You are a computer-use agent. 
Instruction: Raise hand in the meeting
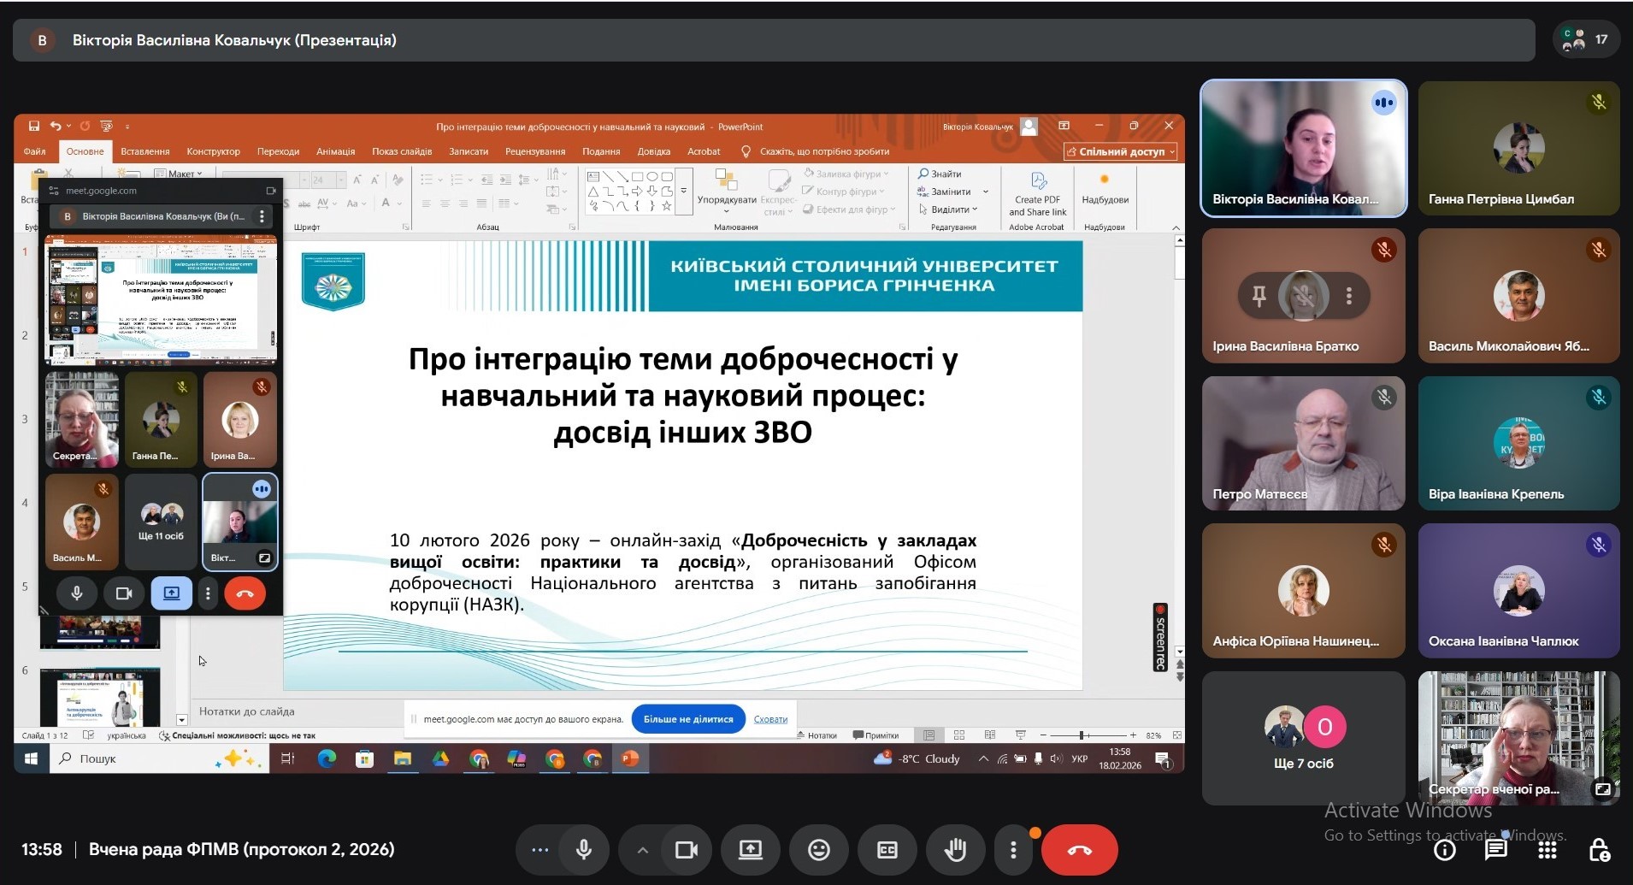coord(955,850)
